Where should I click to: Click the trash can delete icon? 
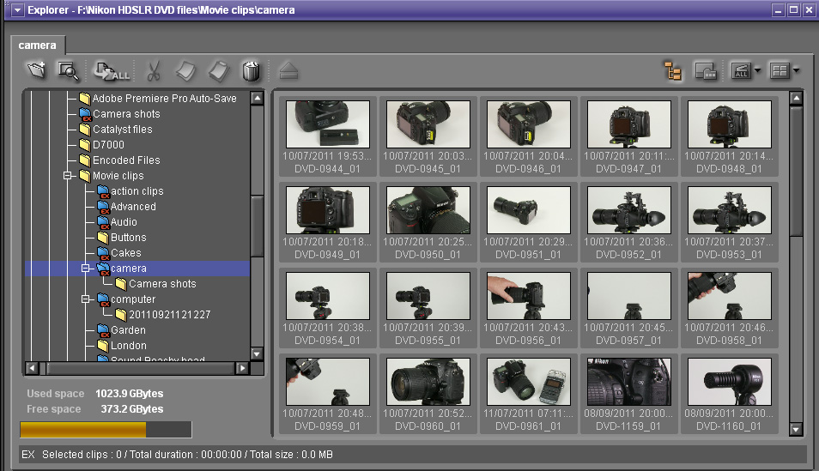coord(251,70)
